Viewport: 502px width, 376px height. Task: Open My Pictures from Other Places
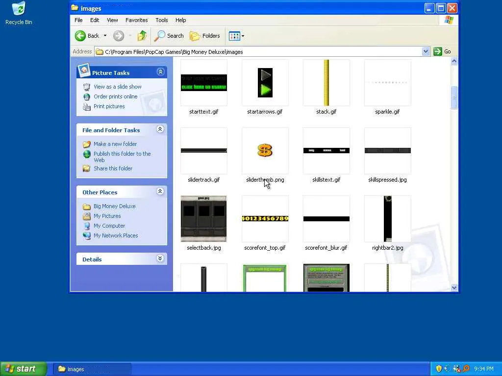tap(107, 216)
